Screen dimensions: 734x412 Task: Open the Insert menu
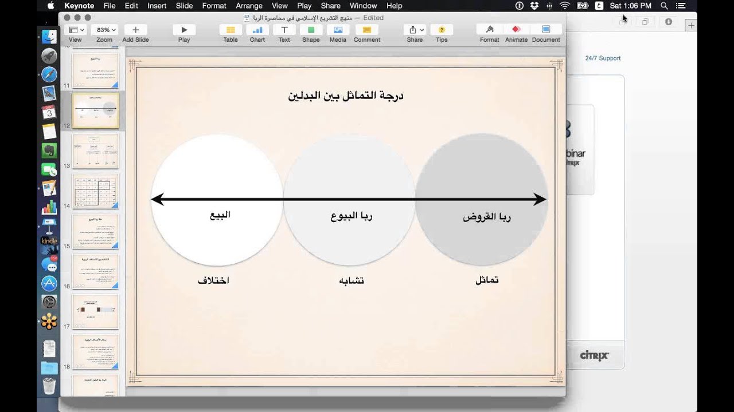click(x=157, y=6)
